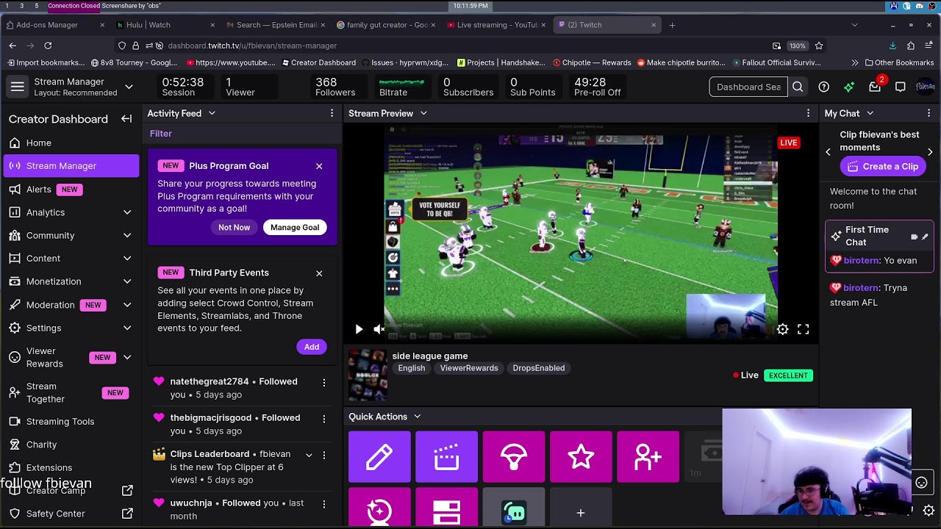Switch to the Hulu | Watch tab
The height and width of the screenshot is (529, 941).
pos(165,25)
